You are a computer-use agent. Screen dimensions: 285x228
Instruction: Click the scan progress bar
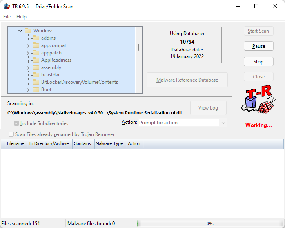tap(210, 224)
